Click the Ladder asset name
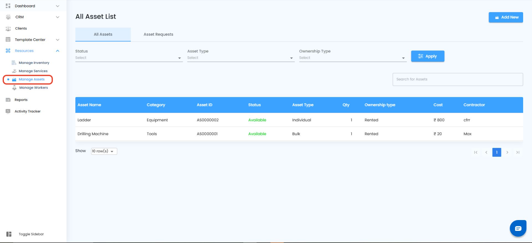The width and height of the screenshot is (532, 243). 84,120
